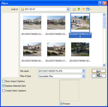
Task: Click inside the File name field
Action: click(x=60, y=71)
